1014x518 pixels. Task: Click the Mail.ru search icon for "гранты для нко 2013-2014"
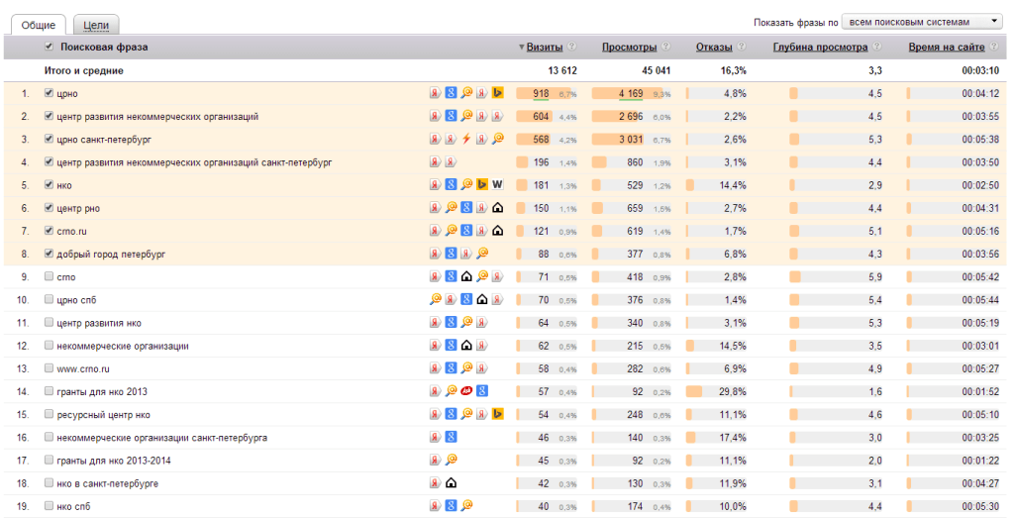(x=451, y=460)
